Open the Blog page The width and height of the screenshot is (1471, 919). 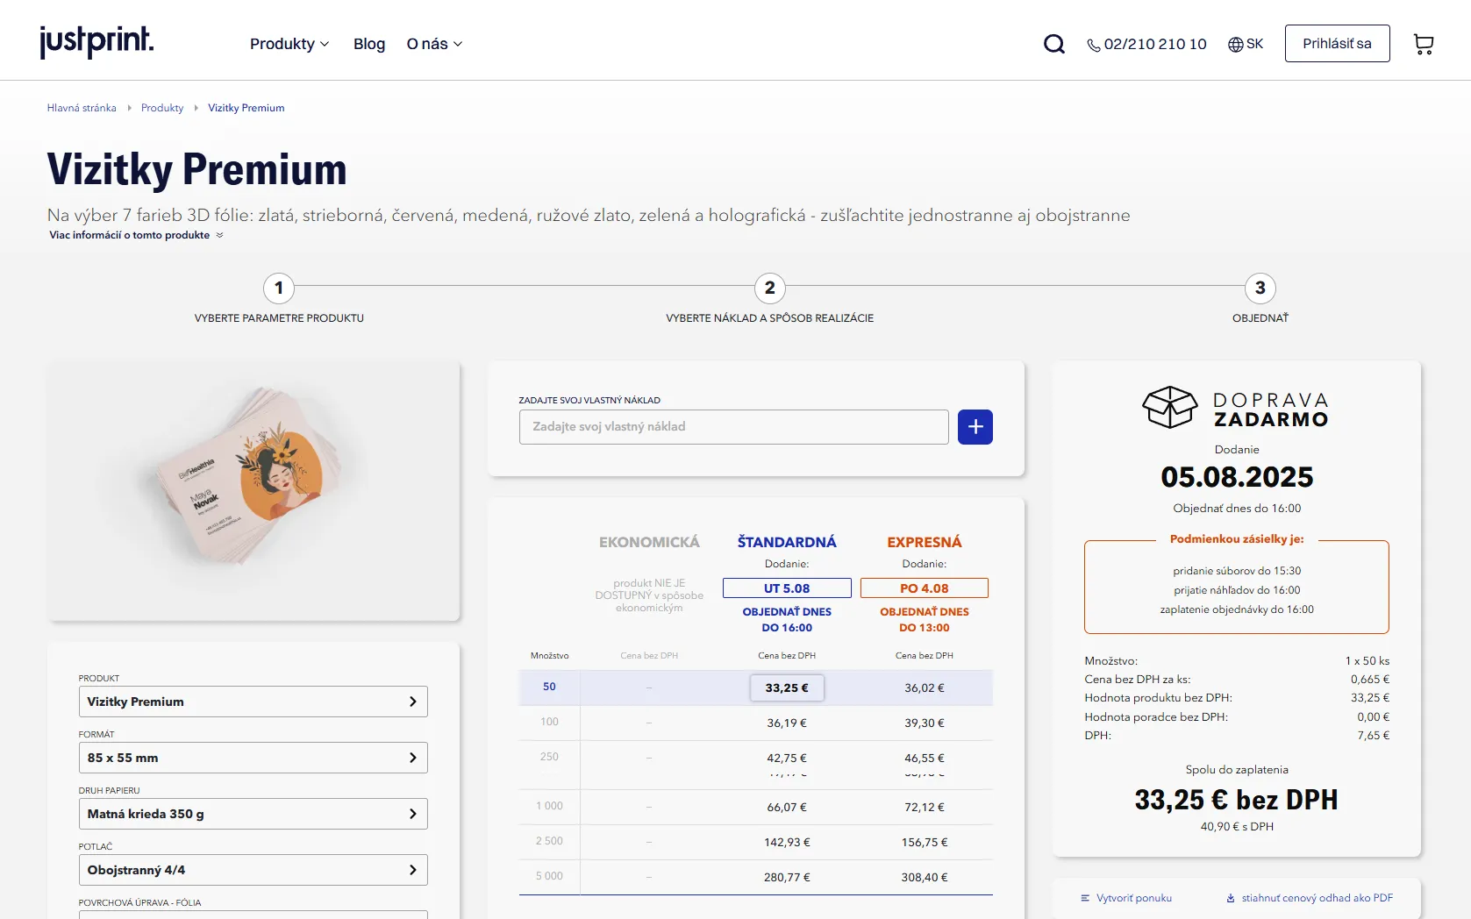(369, 44)
